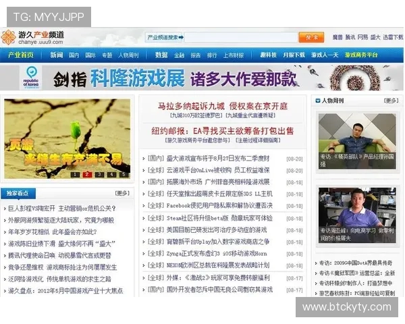
Task: Open interview link 2009G中国DotA界最具传奇
Action: [356, 263]
